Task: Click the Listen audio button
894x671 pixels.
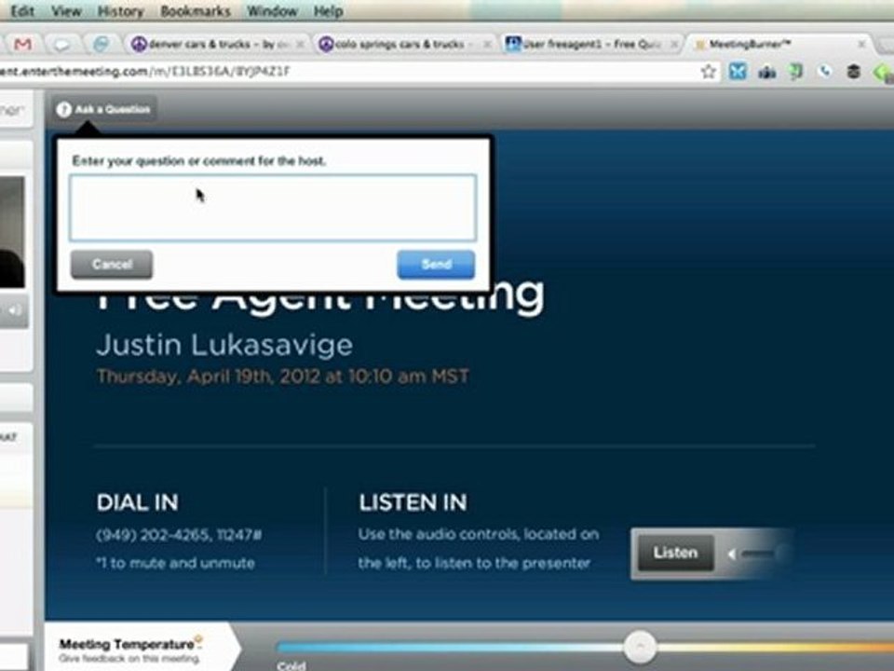Action: 675,553
